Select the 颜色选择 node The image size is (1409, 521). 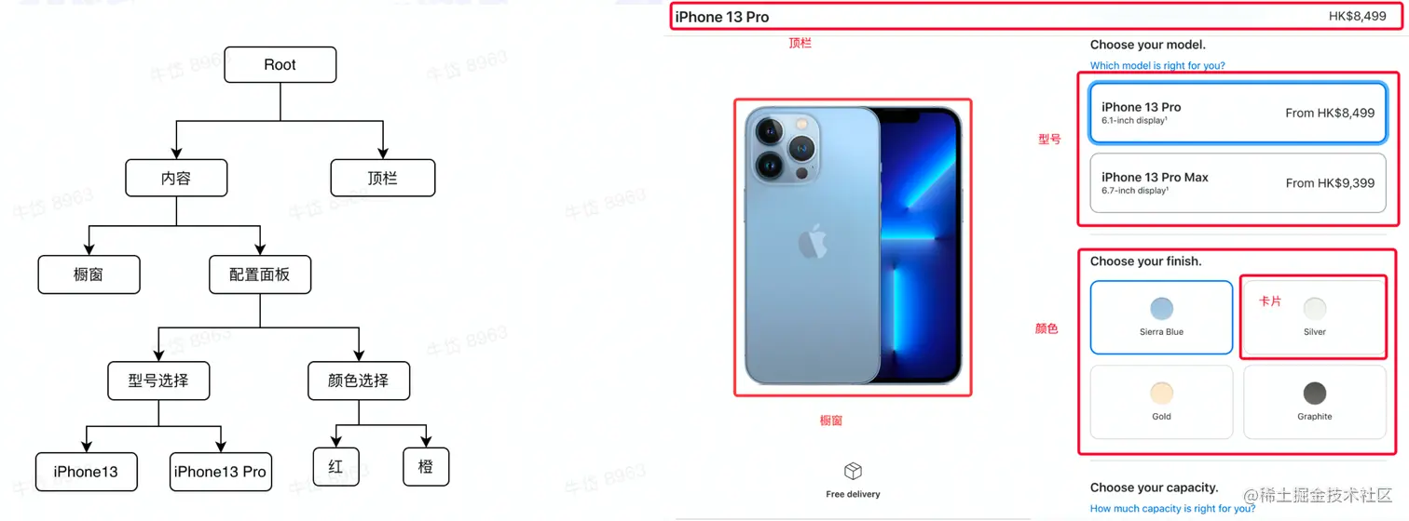358,381
